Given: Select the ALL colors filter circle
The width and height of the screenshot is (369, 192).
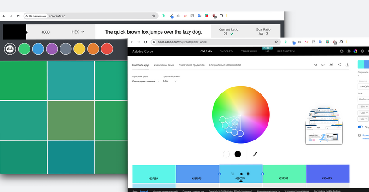Looking at the screenshot, I should pos(10,49).
